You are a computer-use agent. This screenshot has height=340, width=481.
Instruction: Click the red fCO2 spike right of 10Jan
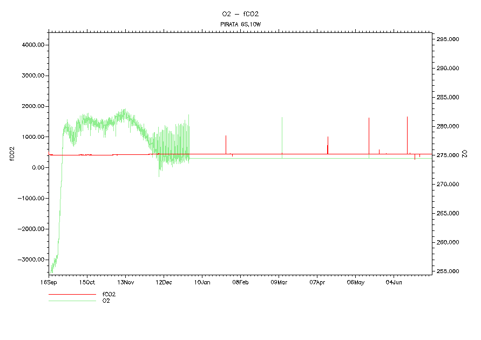click(226, 144)
